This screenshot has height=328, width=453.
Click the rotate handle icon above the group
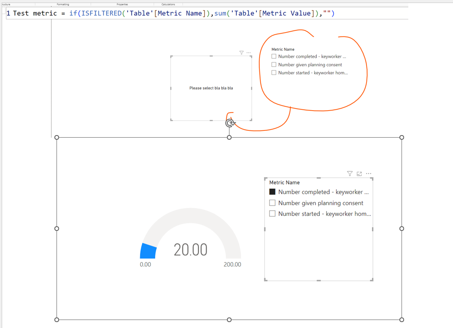pyautogui.click(x=230, y=123)
